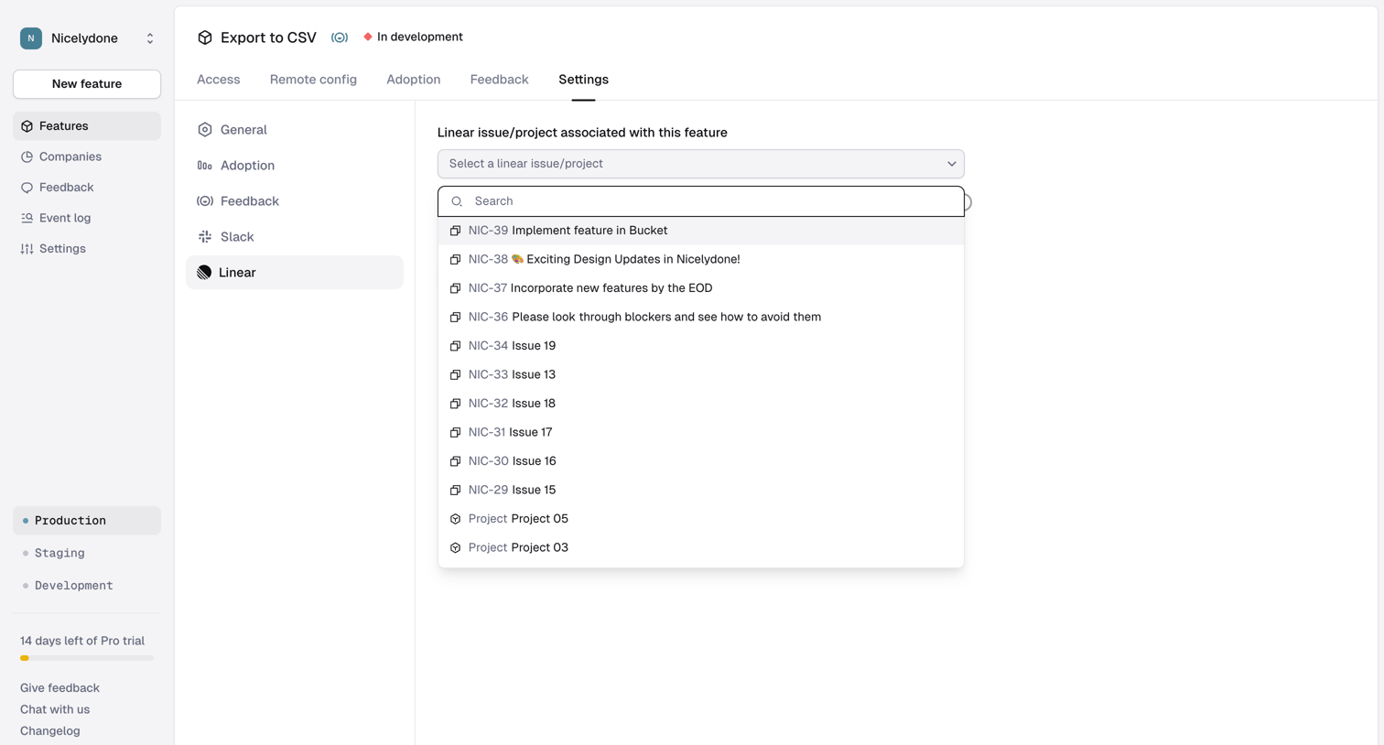Select NIC-30 Issue 16
Screen dimensions: 1384x745
701,461
